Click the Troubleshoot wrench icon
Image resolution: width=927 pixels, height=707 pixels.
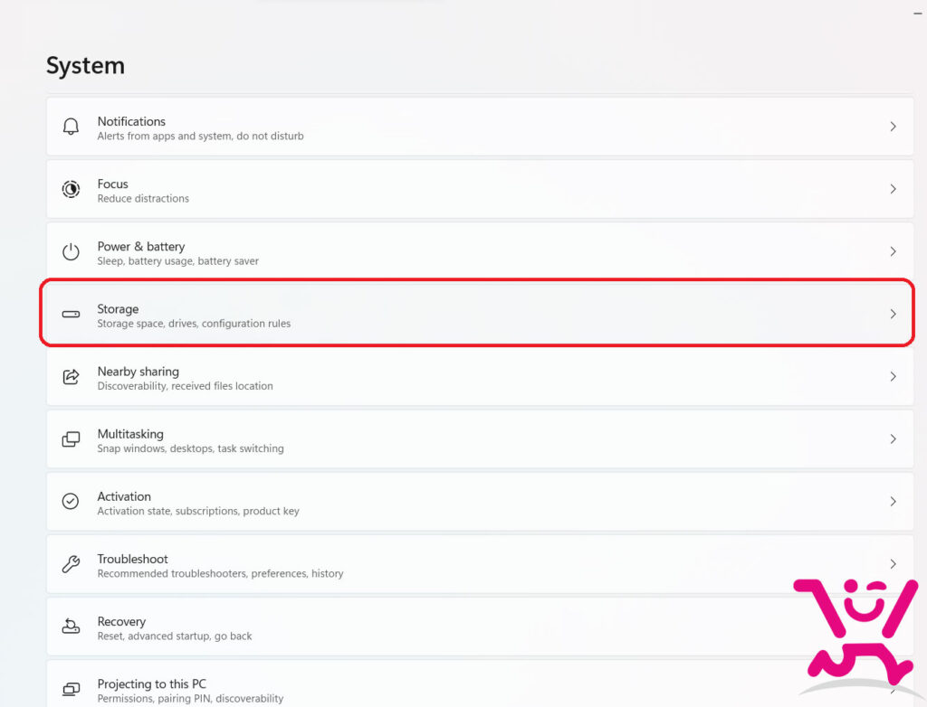(x=71, y=564)
